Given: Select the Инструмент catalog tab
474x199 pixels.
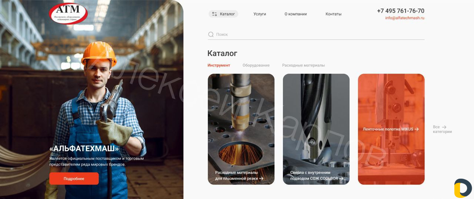Looking at the screenshot, I should click(x=218, y=65).
